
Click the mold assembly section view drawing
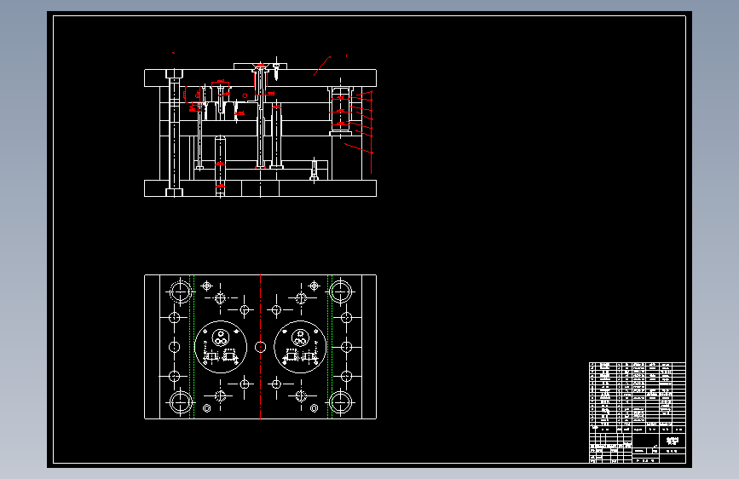[x=260, y=130]
